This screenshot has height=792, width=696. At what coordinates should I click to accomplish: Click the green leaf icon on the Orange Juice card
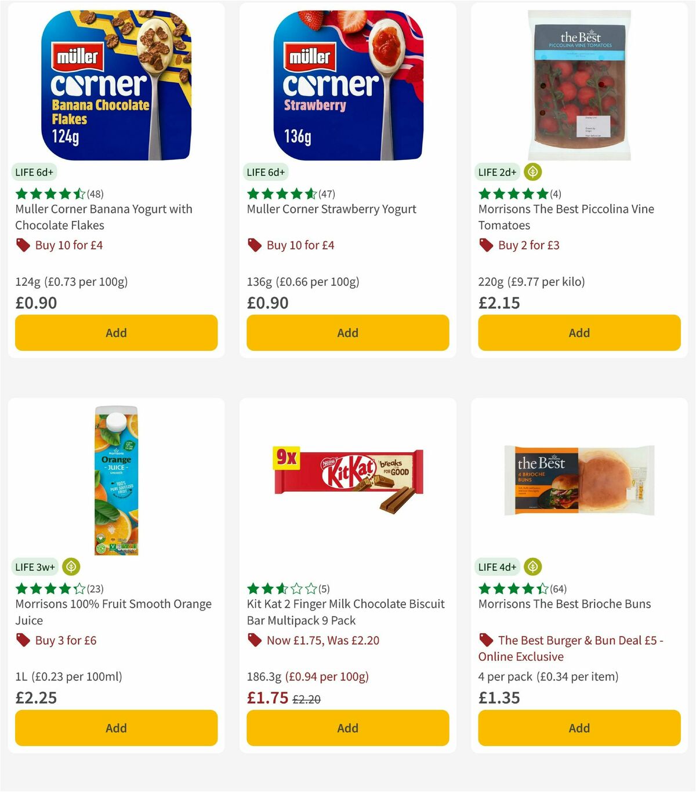click(x=69, y=566)
